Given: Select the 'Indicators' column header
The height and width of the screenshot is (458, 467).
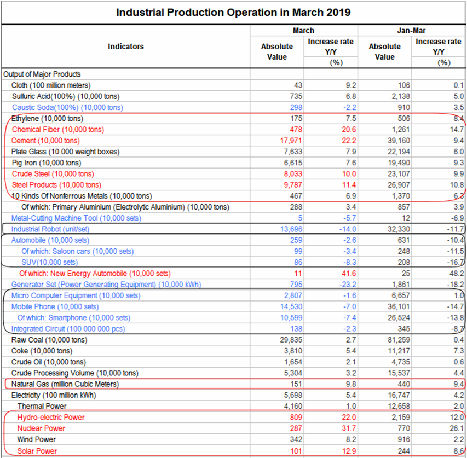Looking at the screenshot, I should (x=126, y=47).
